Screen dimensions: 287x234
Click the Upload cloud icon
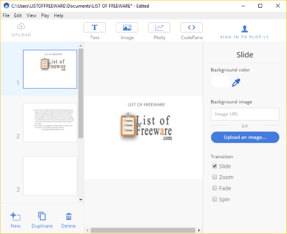(21, 27)
